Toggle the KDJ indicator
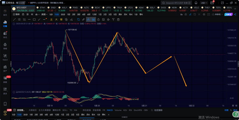Viewport: 239px width, 120px height. [x=125, y=110]
